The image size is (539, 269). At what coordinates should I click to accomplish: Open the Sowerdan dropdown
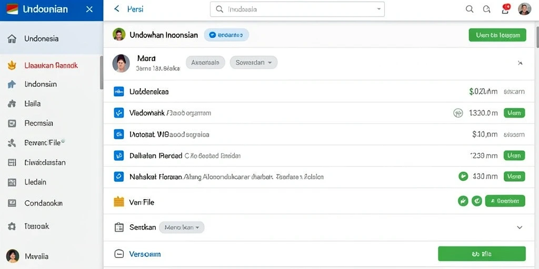pos(253,63)
